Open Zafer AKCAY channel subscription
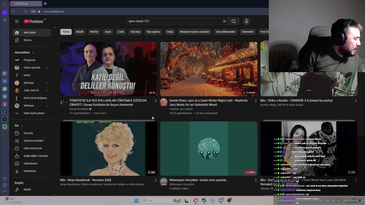 tap(32, 90)
